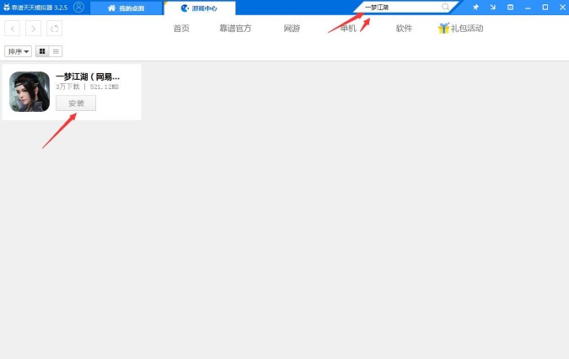Click the diagonal arrow shrink icon
This screenshot has height=359, width=569.
(493, 7)
